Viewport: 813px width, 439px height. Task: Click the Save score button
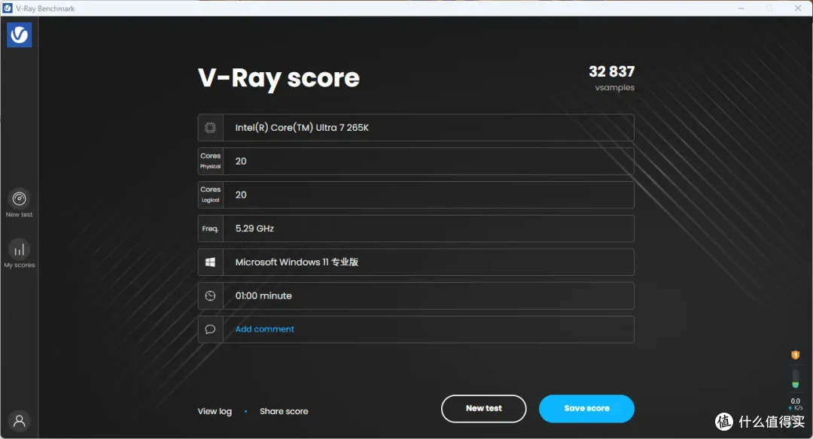click(x=586, y=408)
